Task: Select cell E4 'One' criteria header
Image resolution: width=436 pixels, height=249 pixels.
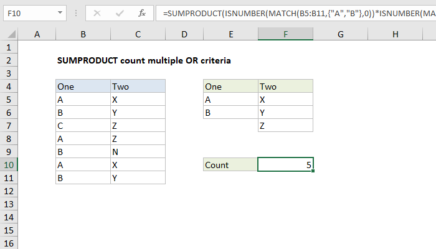Action: [x=231, y=87]
